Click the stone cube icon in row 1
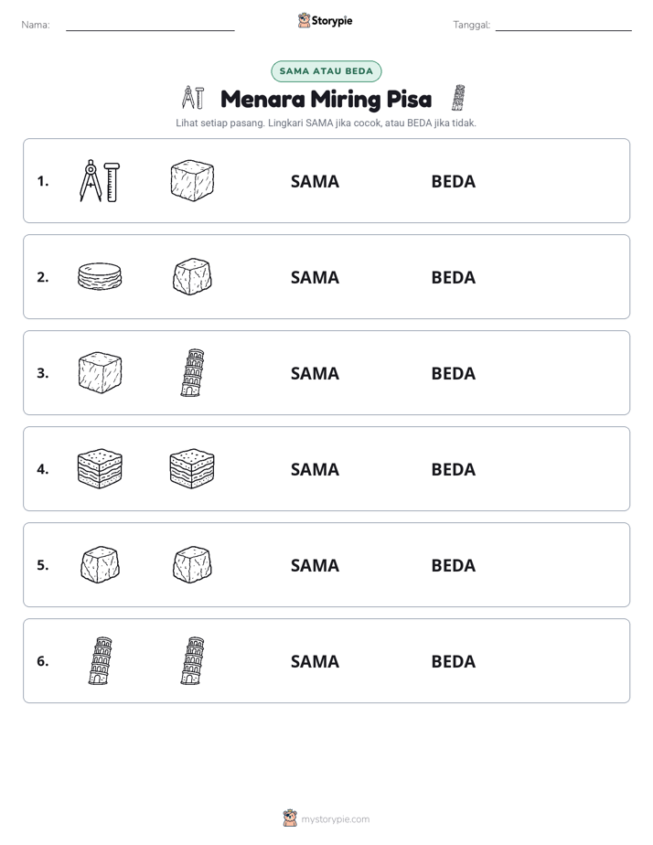The width and height of the screenshot is (653, 845). pyautogui.click(x=192, y=180)
